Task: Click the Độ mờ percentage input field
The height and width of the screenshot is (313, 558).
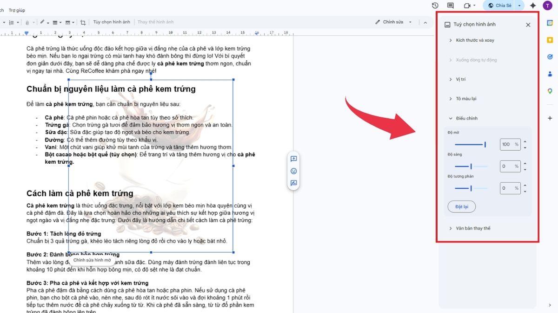Action: click(x=510, y=144)
